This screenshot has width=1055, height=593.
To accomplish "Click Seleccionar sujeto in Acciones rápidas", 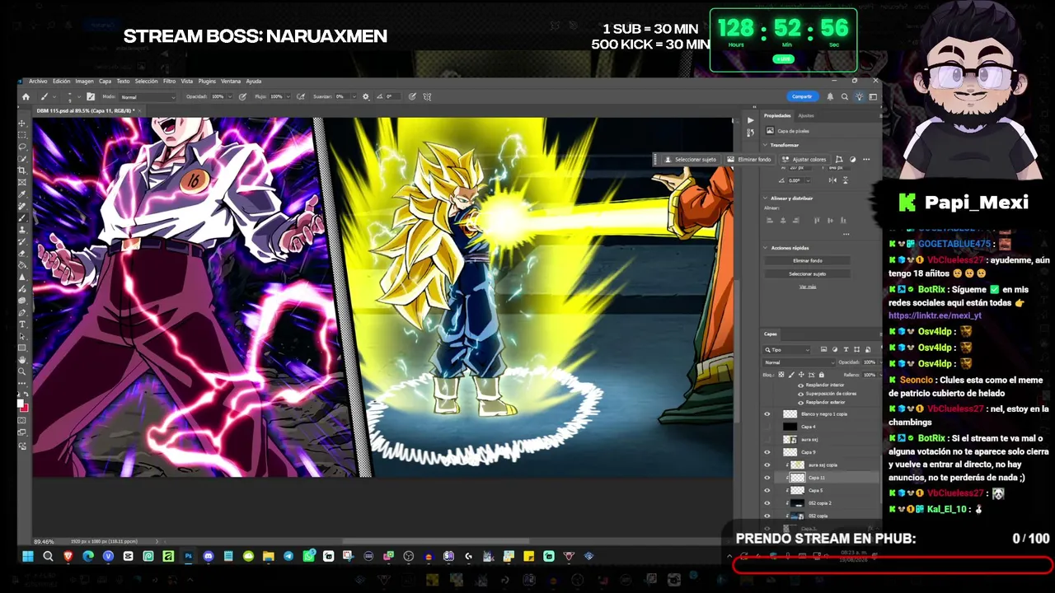I will pos(808,273).
